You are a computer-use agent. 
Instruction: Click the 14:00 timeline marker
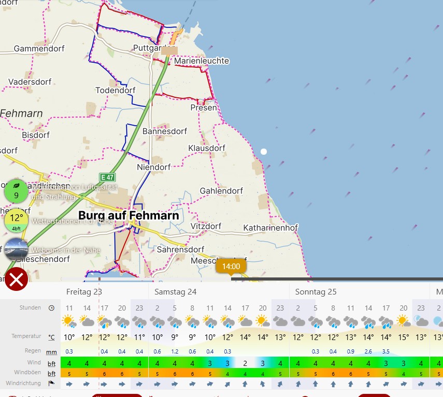(231, 267)
